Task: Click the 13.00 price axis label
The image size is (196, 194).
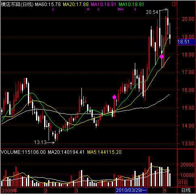Action: coord(188,143)
